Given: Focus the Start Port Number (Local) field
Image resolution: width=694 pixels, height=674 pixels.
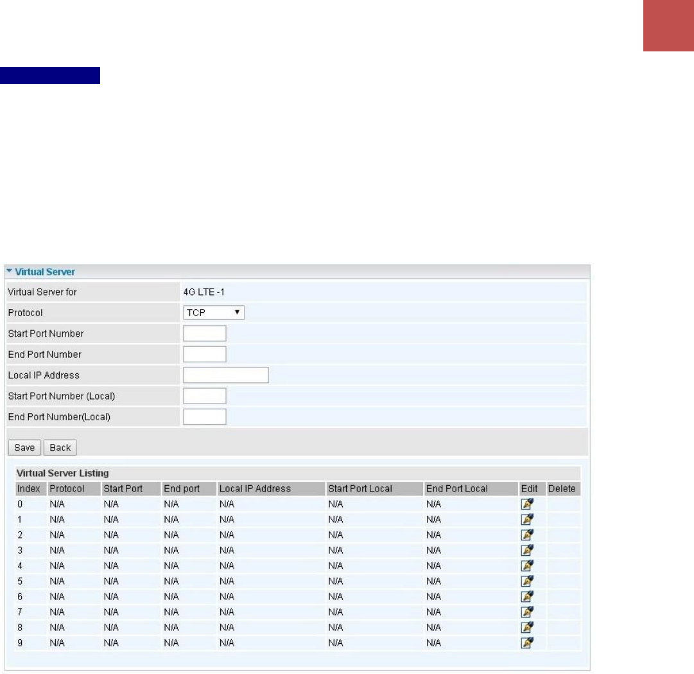Looking at the screenshot, I should click(205, 396).
